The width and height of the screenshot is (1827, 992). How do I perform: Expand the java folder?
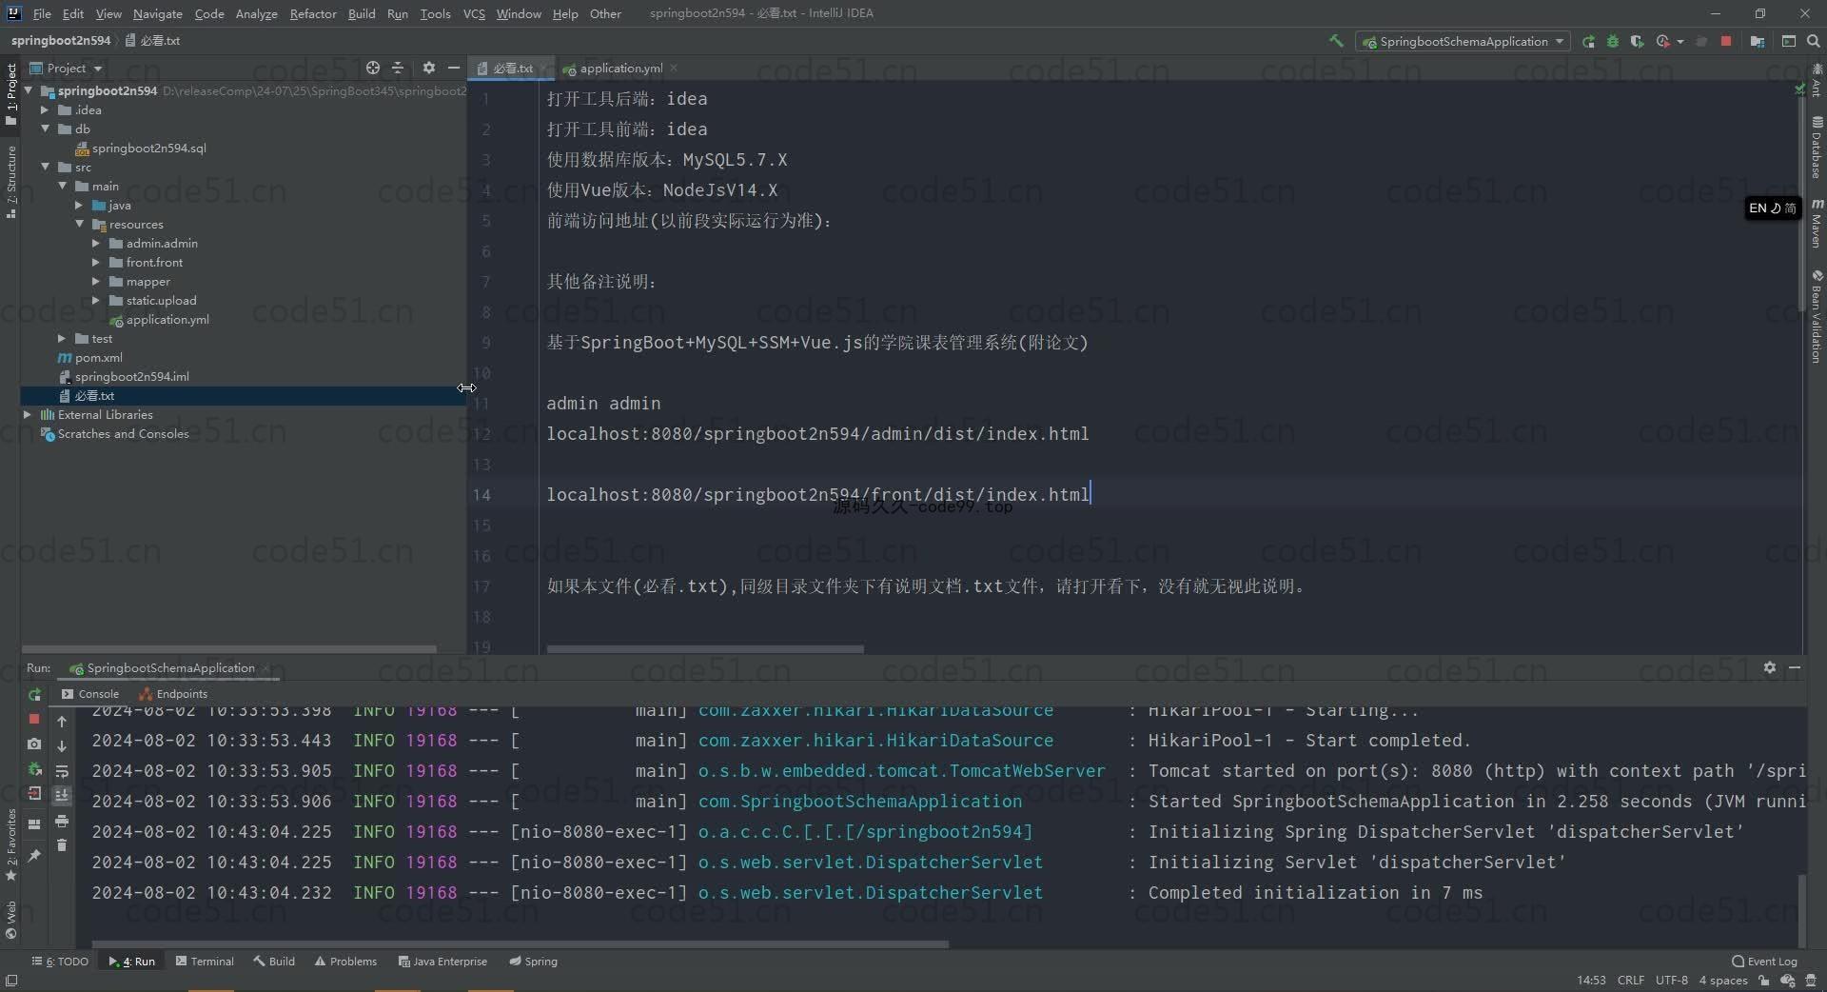click(79, 205)
